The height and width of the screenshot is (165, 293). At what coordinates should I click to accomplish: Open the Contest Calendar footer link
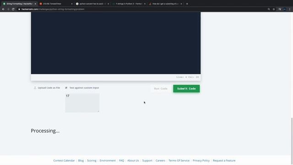pos(64,160)
